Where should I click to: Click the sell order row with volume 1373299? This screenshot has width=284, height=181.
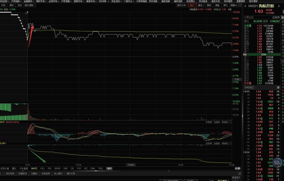(262, 26)
